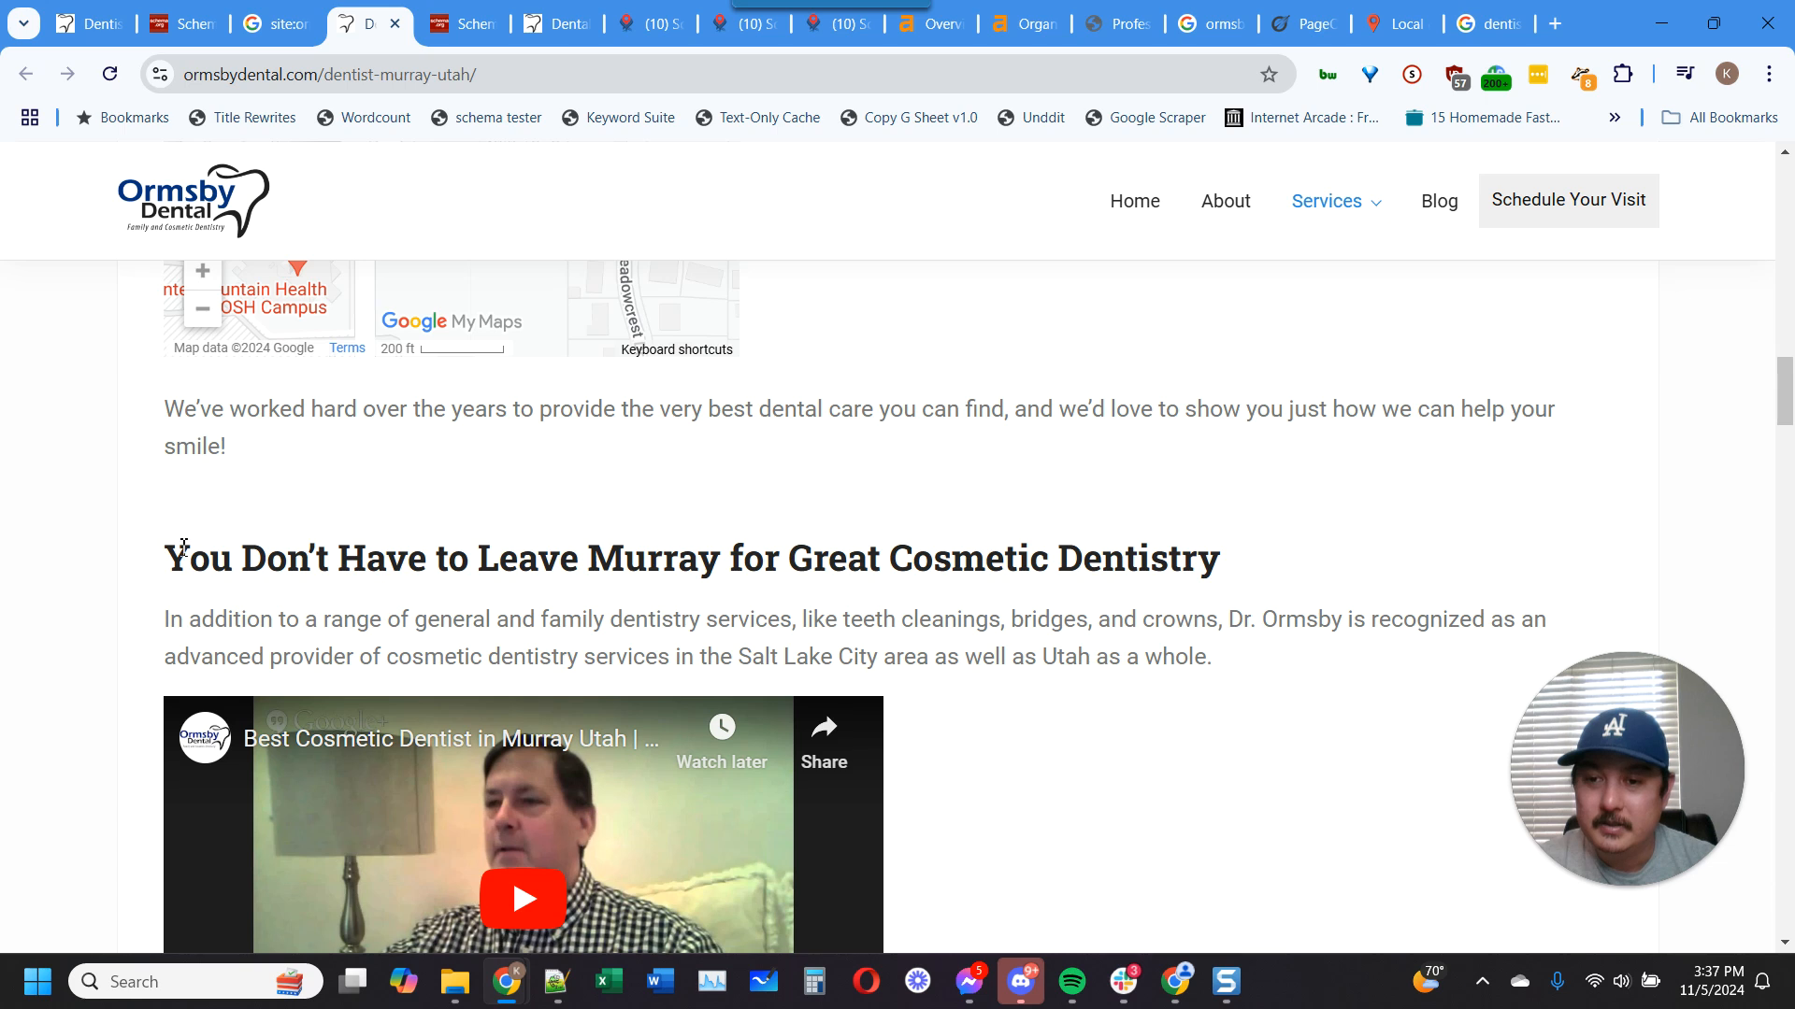The image size is (1795, 1009).
Task: Open the bw extension icon
Action: (x=1328, y=75)
